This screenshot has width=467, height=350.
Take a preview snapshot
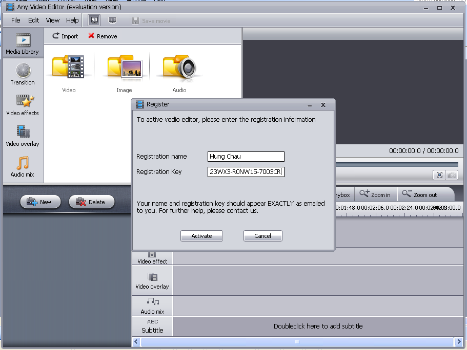(x=452, y=175)
